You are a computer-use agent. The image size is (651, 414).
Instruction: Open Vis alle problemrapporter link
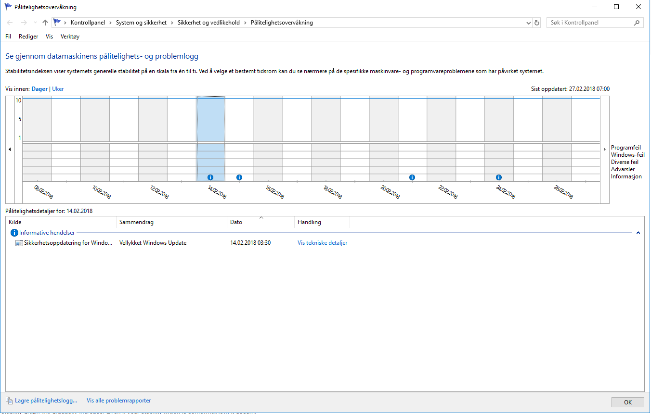point(119,400)
